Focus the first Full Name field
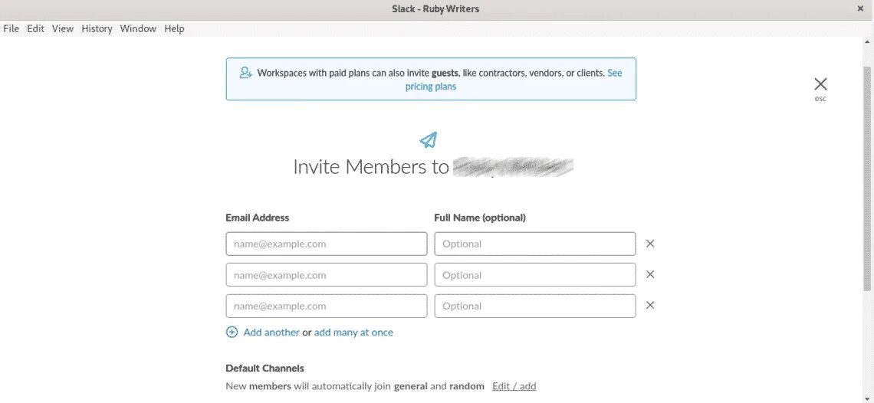Viewport: 874px width, 403px height. tap(535, 244)
